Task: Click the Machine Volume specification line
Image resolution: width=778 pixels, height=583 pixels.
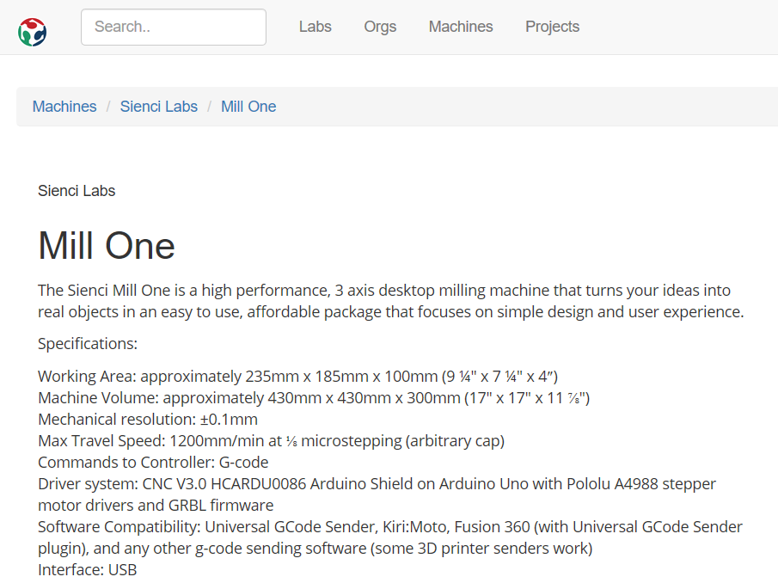Action: pyautogui.click(x=314, y=398)
